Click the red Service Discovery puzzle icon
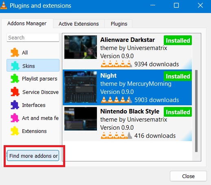211x185 pixels. point(15,91)
